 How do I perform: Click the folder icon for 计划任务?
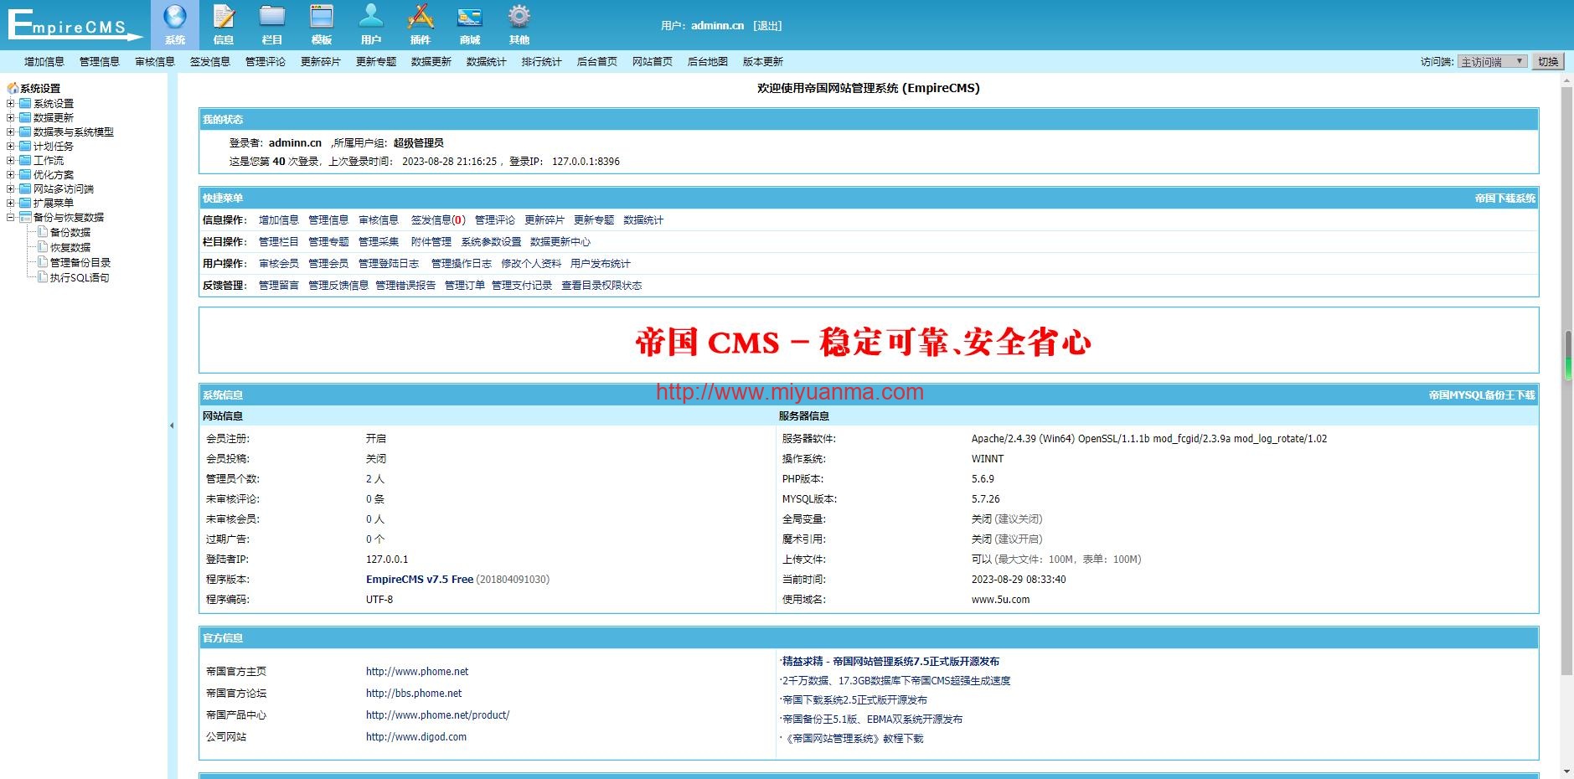pos(25,146)
